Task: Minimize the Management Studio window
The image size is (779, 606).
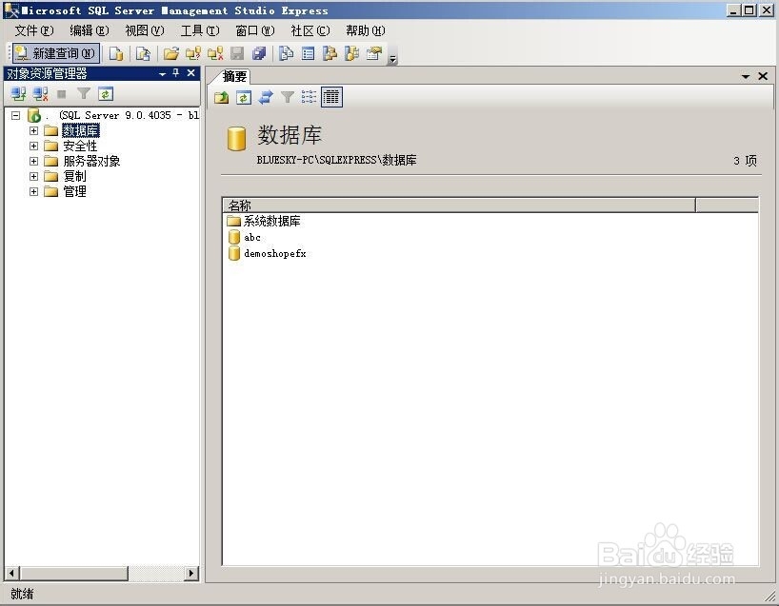Action: pyautogui.click(x=733, y=10)
